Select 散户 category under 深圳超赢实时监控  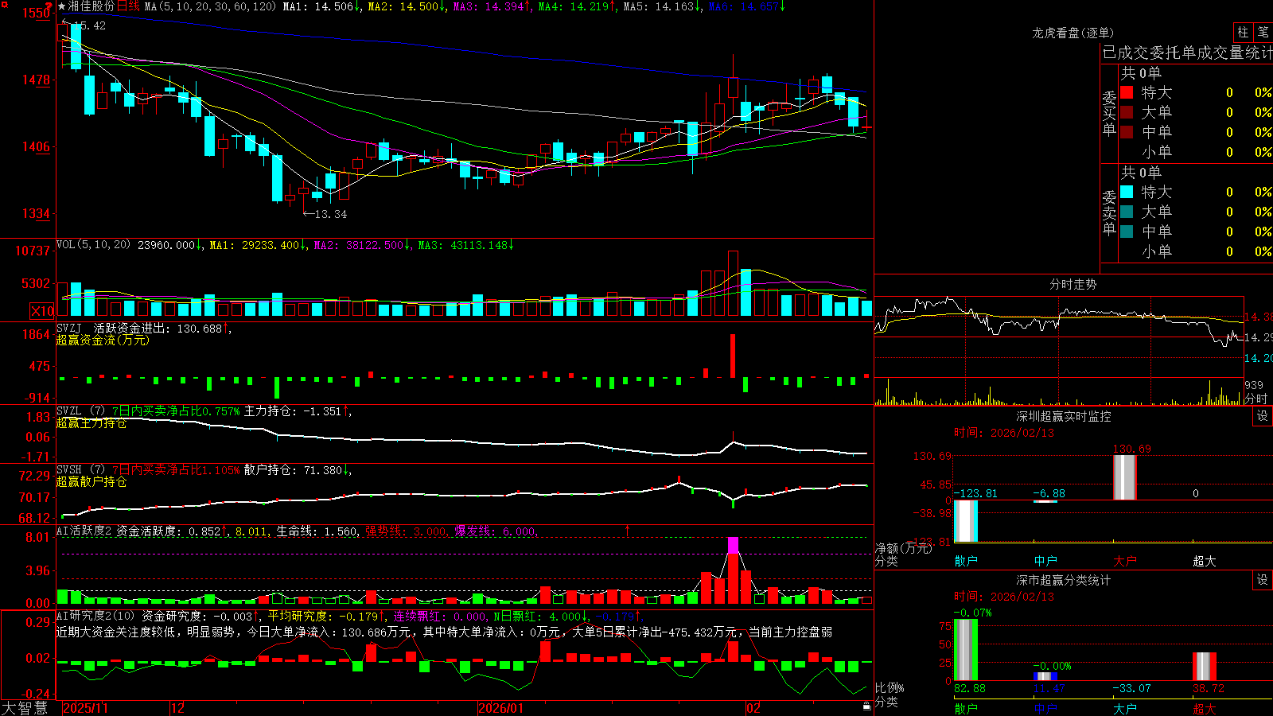pyautogui.click(x=966, y=561)
